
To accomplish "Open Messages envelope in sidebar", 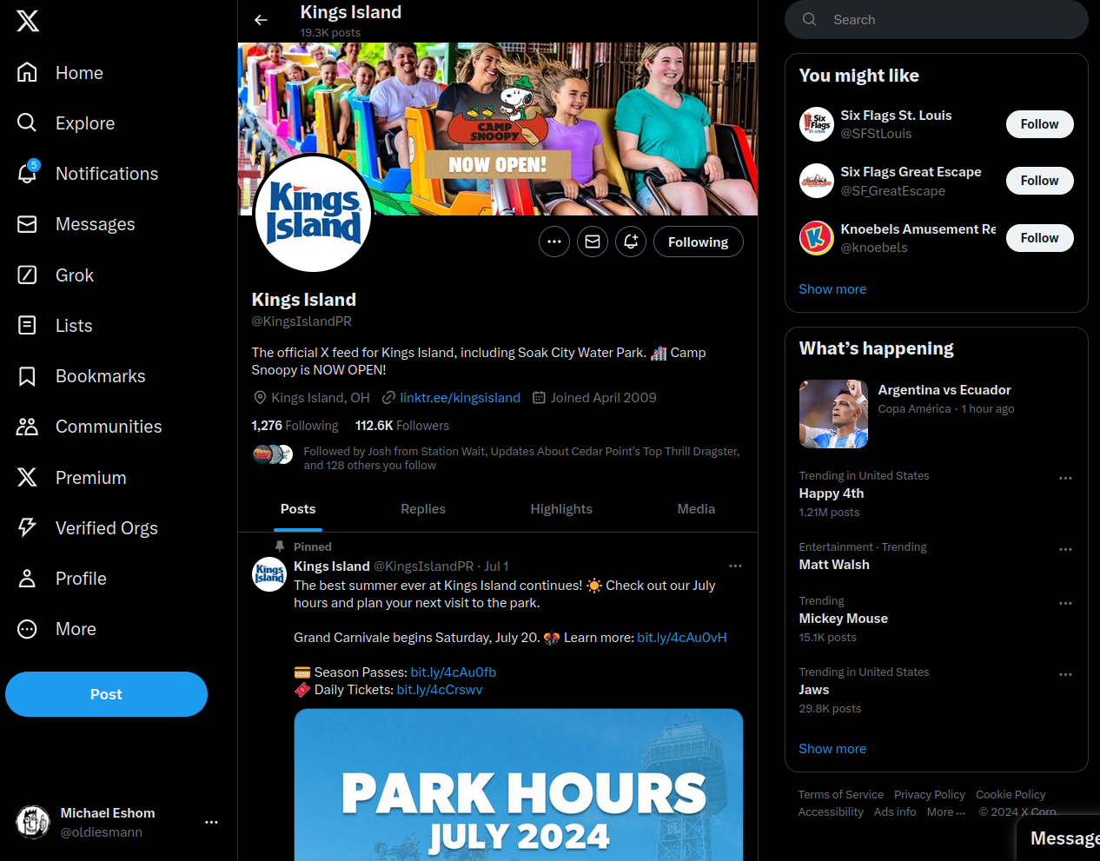I will (x=27, y=224).
